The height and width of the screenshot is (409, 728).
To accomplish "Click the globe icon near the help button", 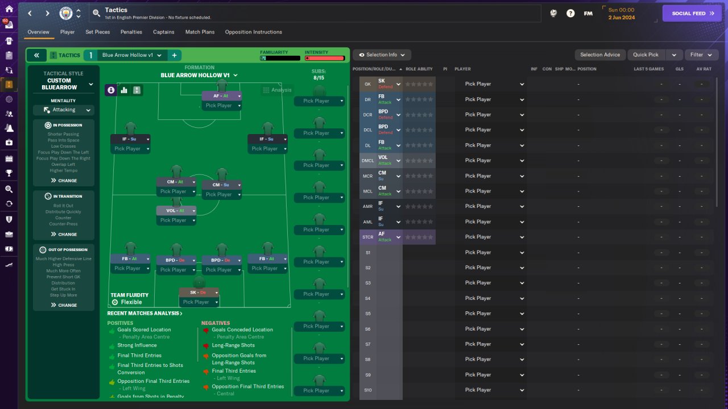I will coord(553,13).
